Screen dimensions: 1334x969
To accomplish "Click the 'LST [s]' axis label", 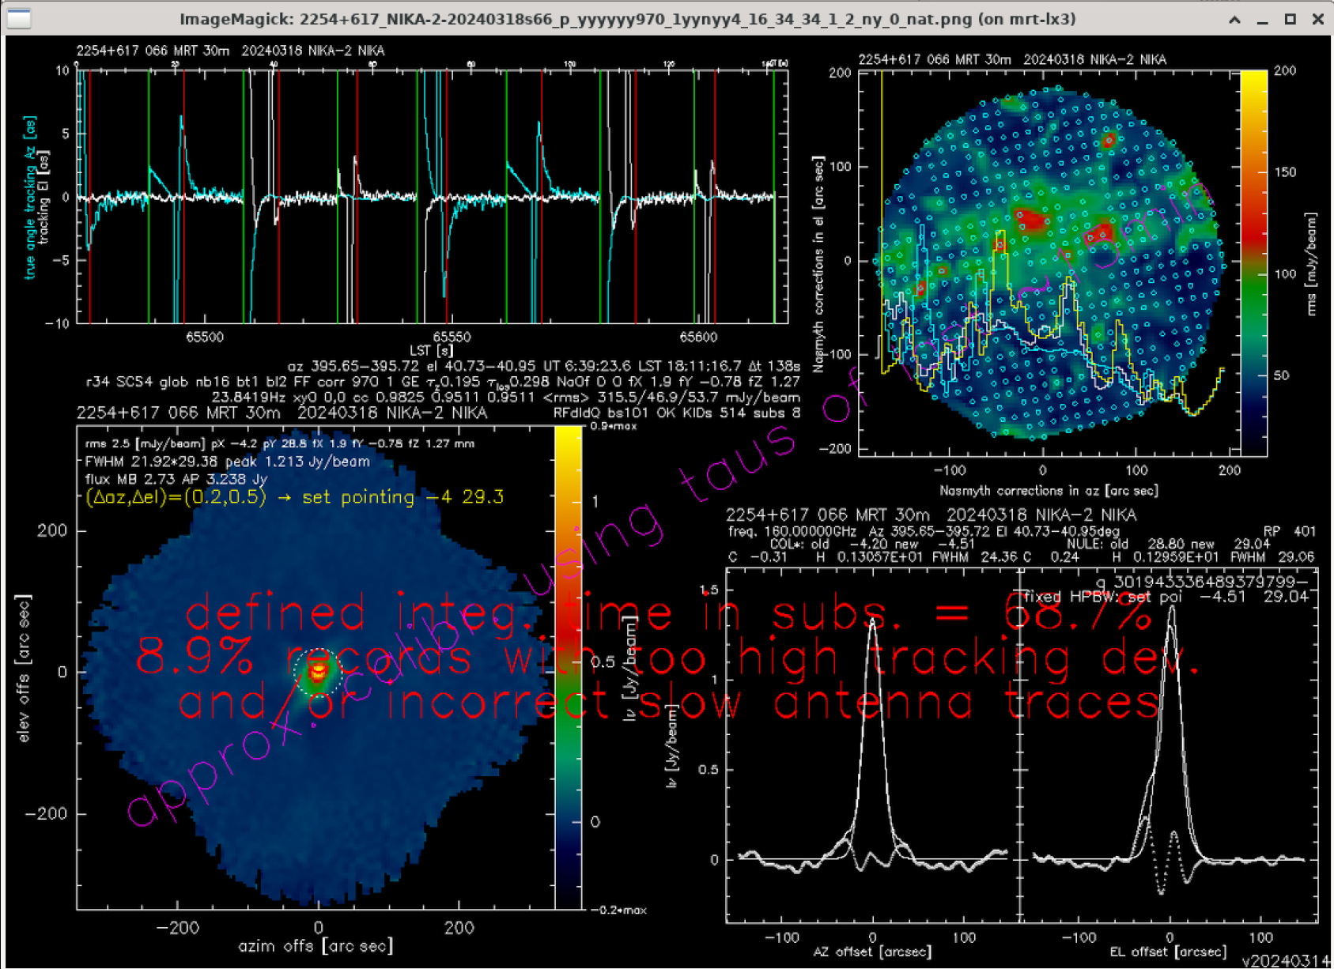I will [431, 349].
